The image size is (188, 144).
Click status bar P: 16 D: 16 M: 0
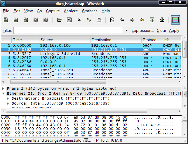click(109, 140)
